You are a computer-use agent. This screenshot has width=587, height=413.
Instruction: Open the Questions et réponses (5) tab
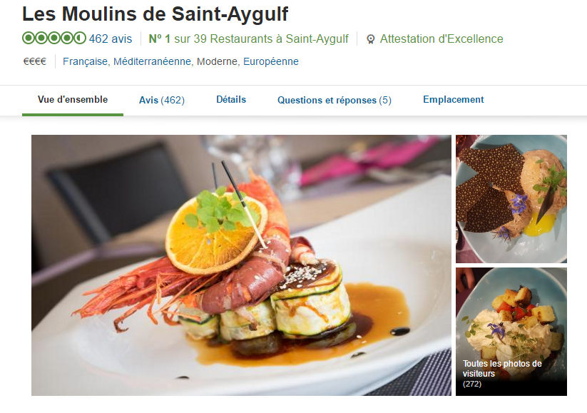(x=335, y=100)
